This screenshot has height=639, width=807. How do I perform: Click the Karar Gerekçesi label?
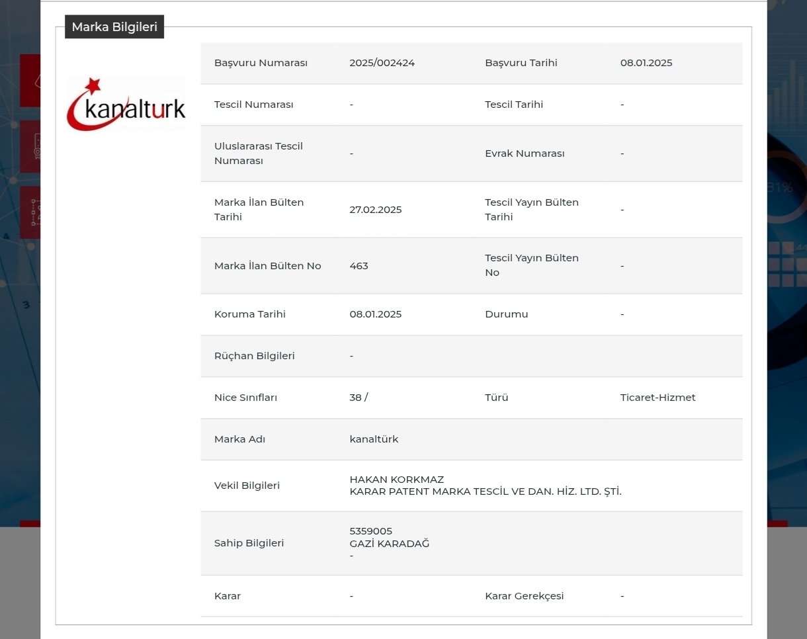pyautogui.click(x=524, y=596)
